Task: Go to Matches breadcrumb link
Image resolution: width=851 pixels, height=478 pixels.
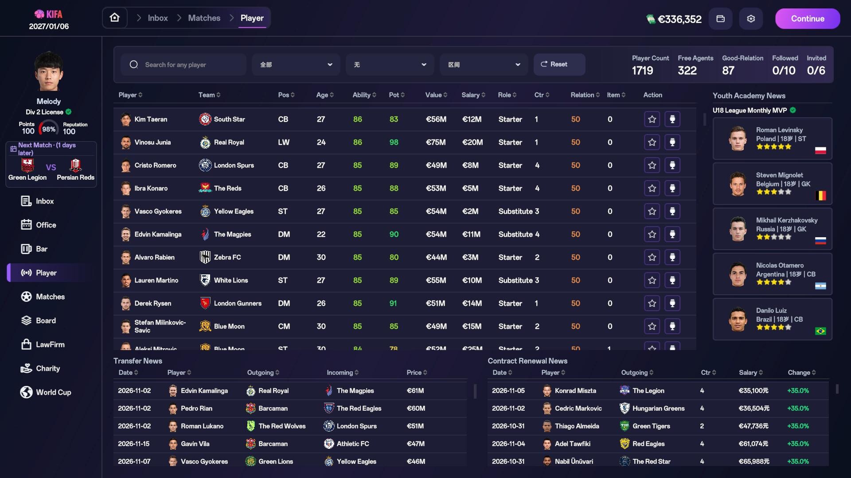Action: click(204, 18)
